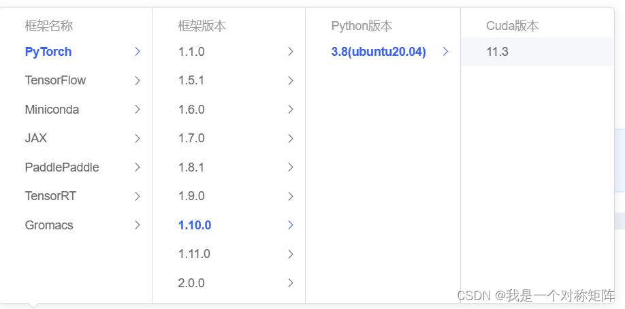Viewport: 625px width, 309px height.
Task: Select version 1.8.1
Action: (x=191, y=167)
